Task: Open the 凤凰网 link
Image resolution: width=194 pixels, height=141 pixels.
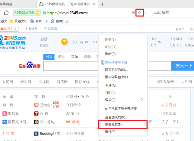Action: click(71, 96)
